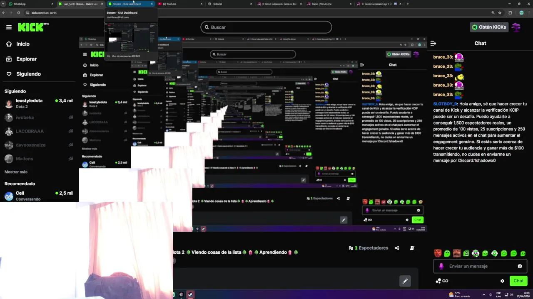Open Explorar from the left sidebar
The height and width of the screenshot is (299, 533).
[x=22, y=59]
